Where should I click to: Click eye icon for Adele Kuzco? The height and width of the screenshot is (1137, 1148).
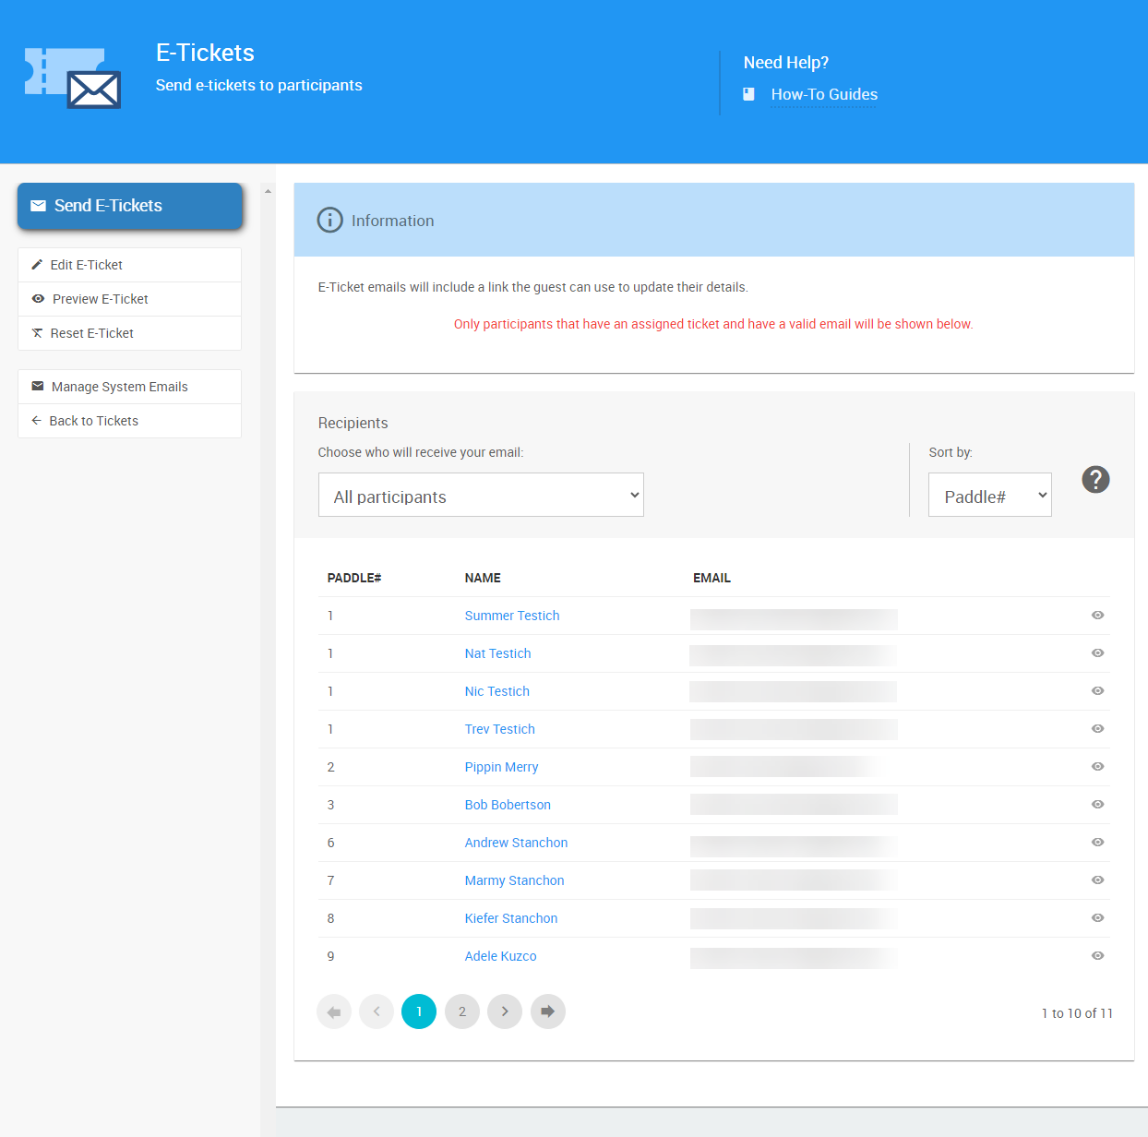coord(1097,956)
